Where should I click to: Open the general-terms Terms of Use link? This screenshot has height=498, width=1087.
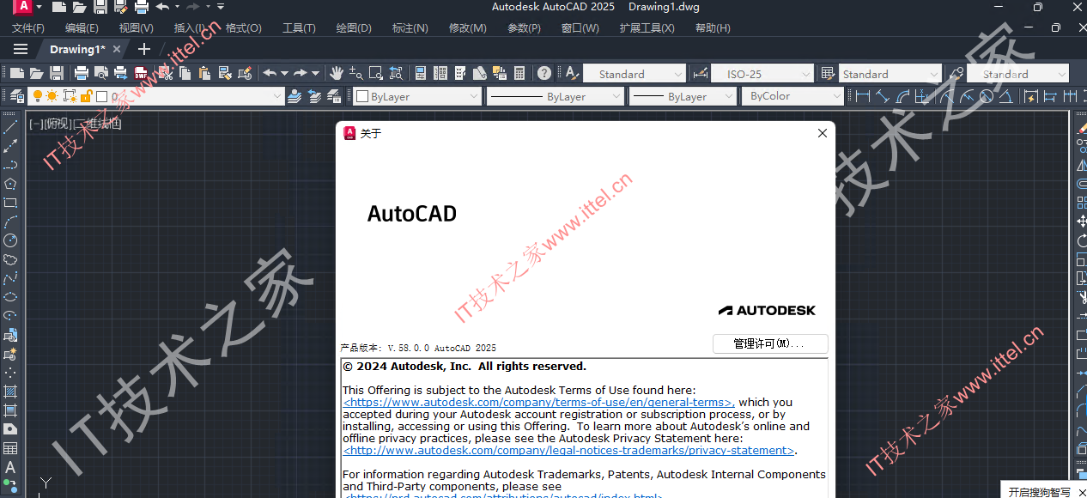[538, 402]
